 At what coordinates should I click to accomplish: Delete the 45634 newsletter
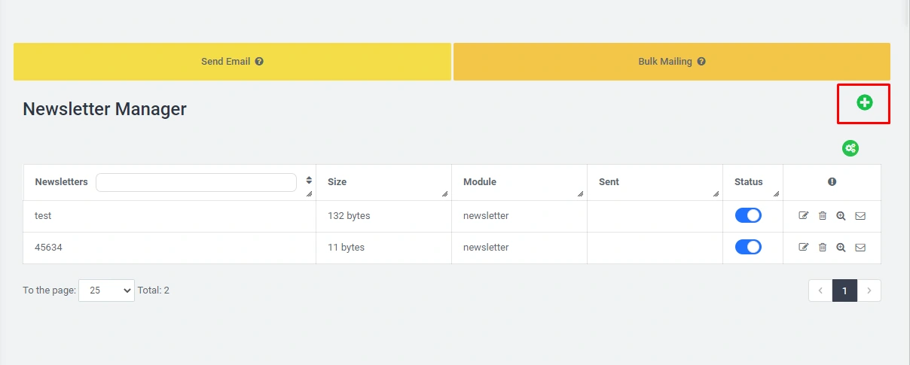click(x=823, y=247)
